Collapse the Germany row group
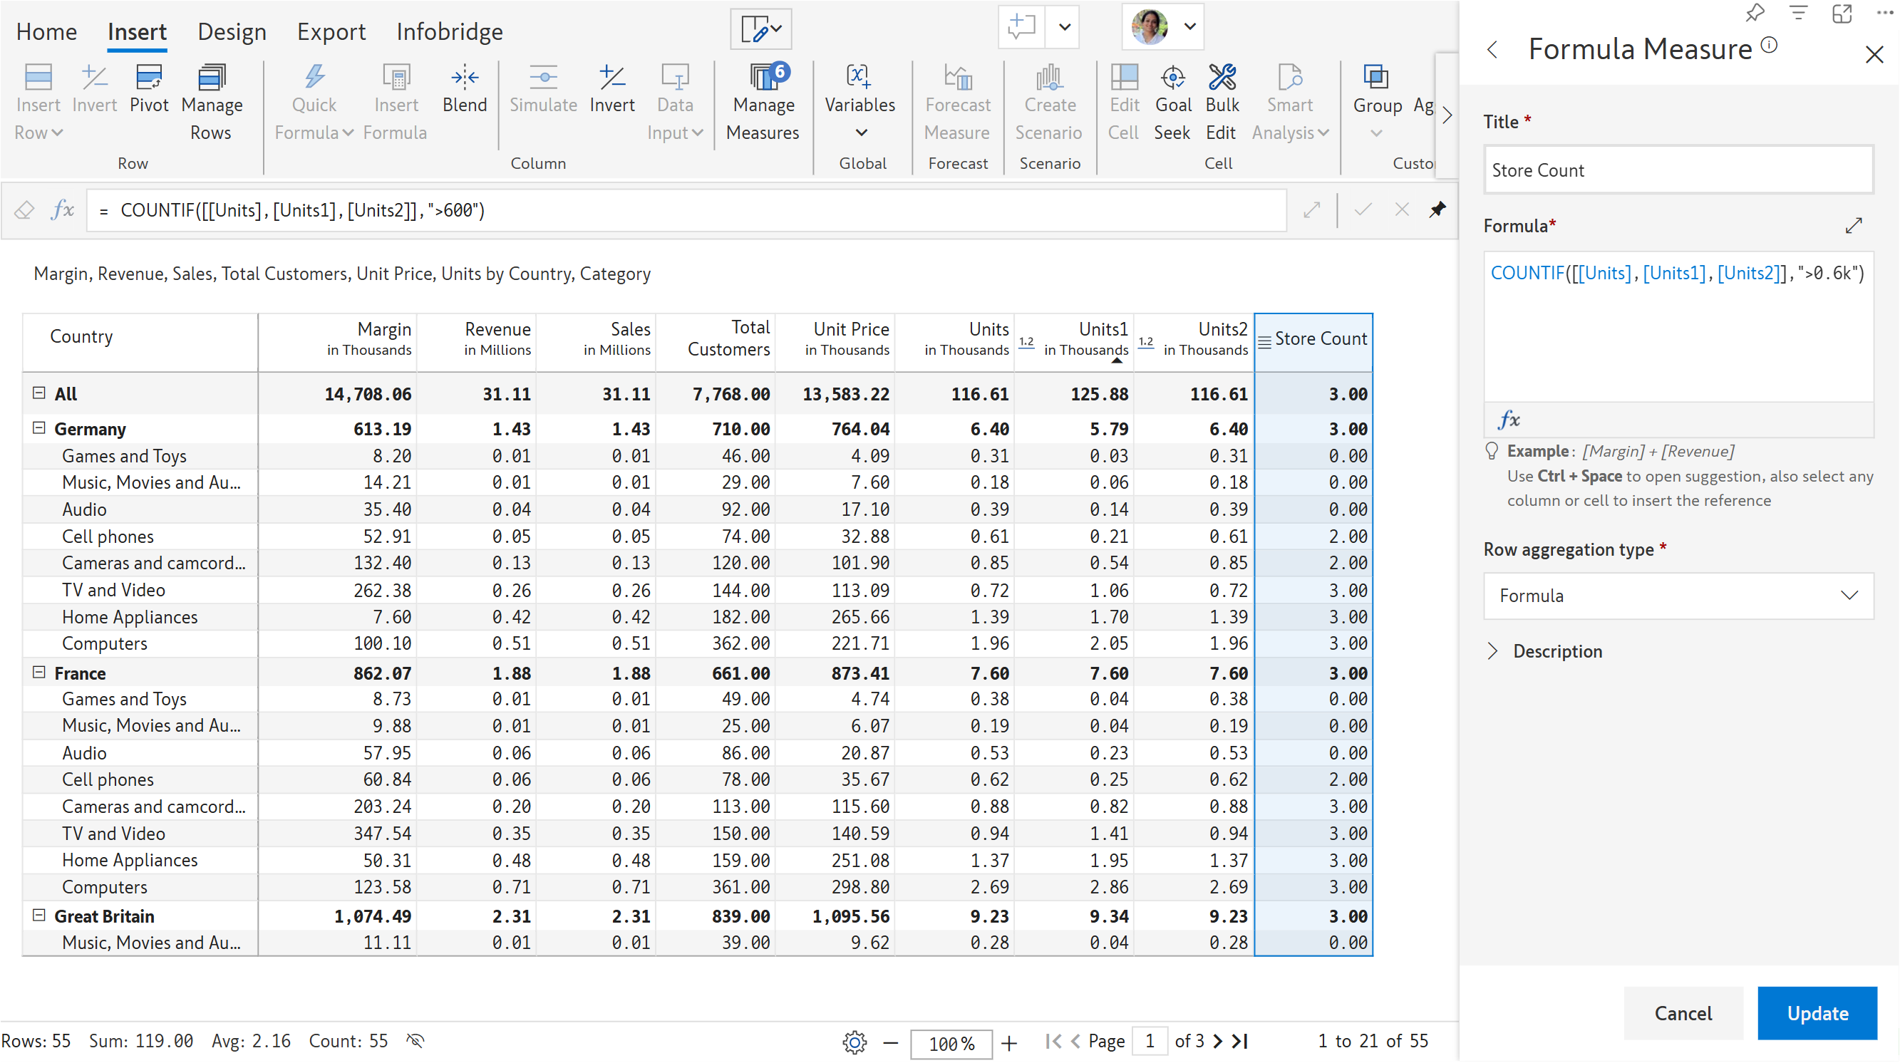The image size is (1900, 1063). pyautogui.click(x=39, y=428)
